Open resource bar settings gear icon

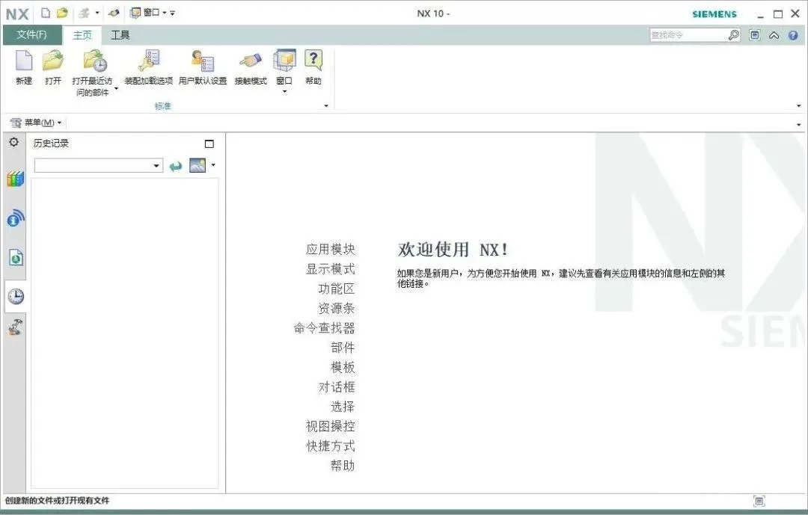point(14,142)
